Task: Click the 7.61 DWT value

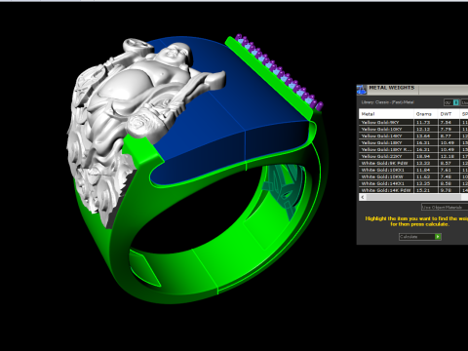Action: click(x=447, y=171)
